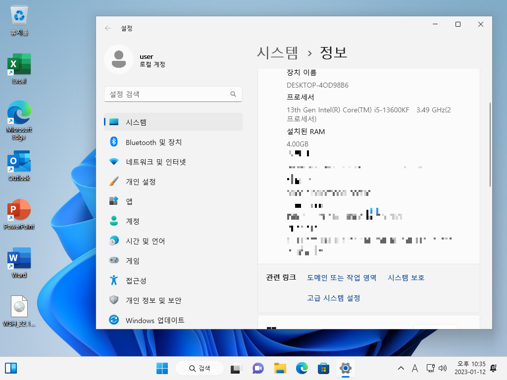Click the user profile avatar
The width and height of the screenshot is (507, 380).
(119, 59)
